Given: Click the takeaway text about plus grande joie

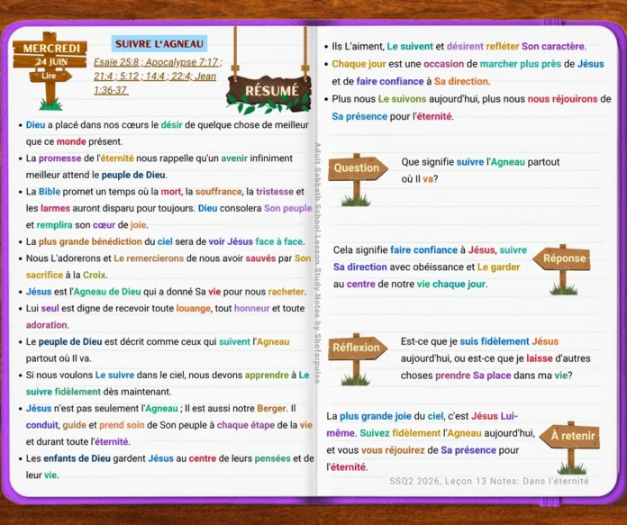Looking at the screenshot, I should point(431,441).
